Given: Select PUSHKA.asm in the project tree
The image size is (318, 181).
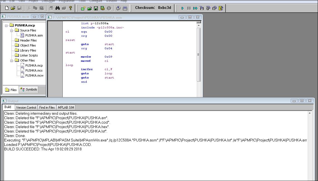Looking at the screenshot, I should [x=34, y=35].
